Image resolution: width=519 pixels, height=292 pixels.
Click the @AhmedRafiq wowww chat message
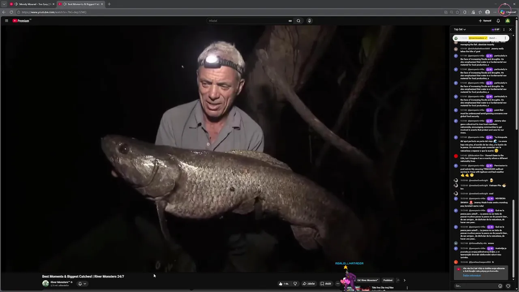[x=480, y=243]
